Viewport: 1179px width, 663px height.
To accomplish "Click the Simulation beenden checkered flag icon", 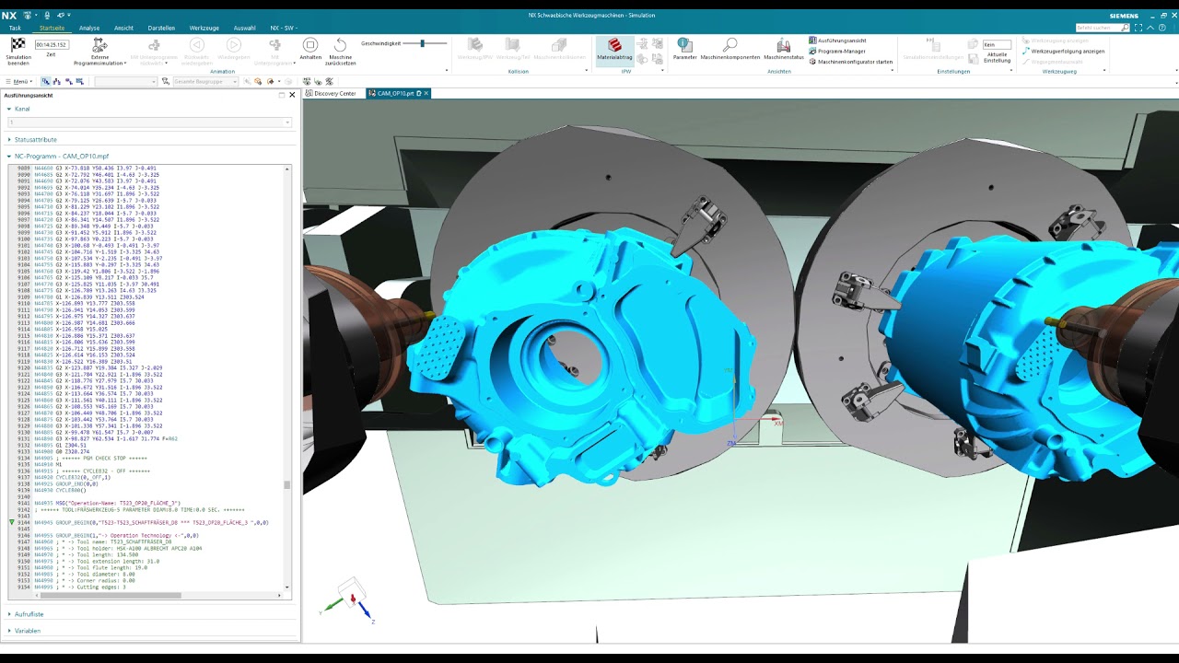I will click(x=18, y=44).
